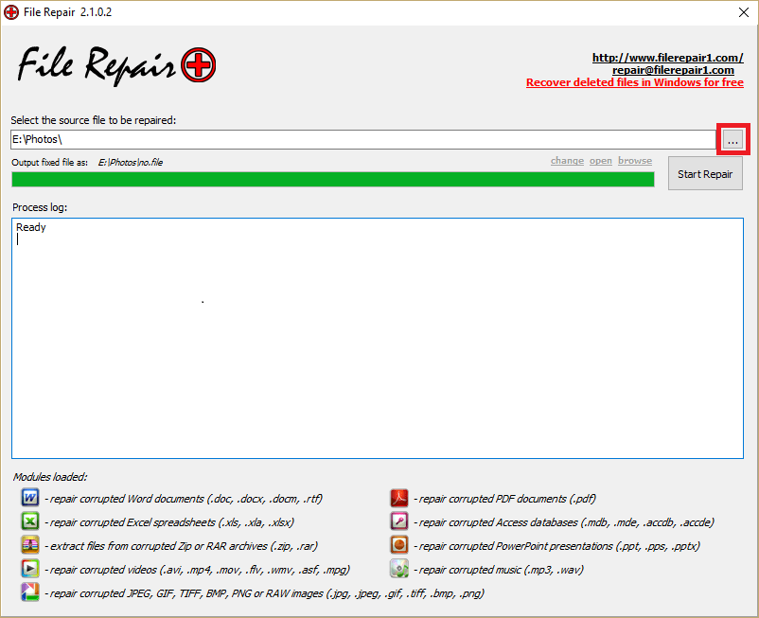
Task: Click the Excel spreadsheets module icon
Action: (x=30, y=521)
